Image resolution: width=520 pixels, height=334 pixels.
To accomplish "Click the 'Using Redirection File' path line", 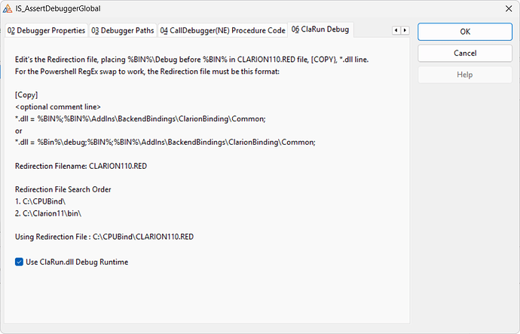I will tap(104, 237).
